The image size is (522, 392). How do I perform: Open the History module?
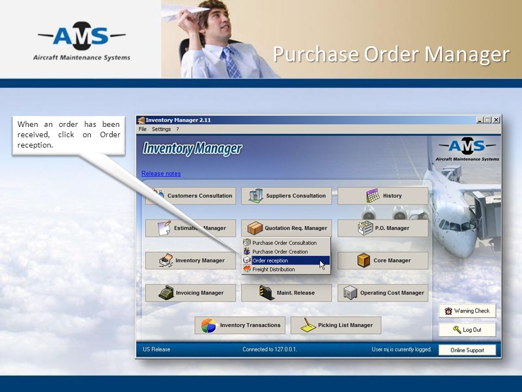point(383,195)
